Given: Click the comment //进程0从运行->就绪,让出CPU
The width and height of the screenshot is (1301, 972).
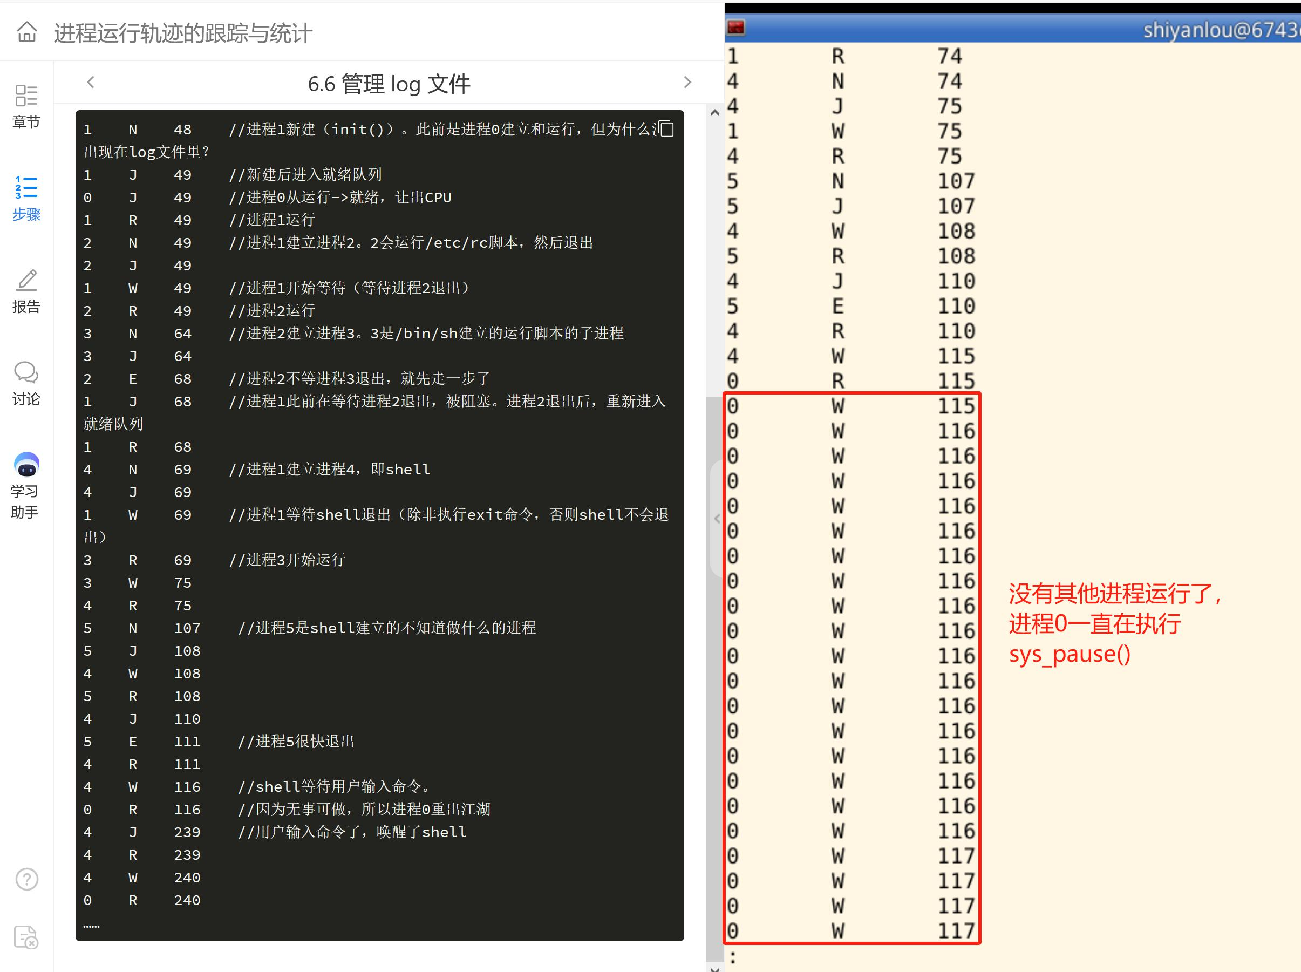Looking at the screenshot, I should [340, 198].
